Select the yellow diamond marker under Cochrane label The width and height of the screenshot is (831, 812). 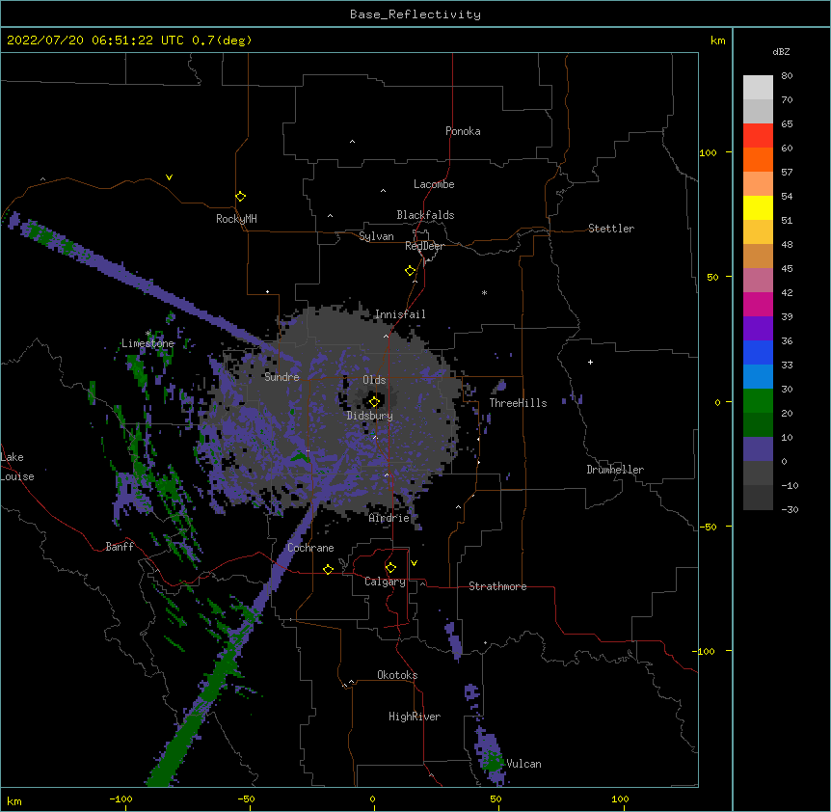pos(328,570)
